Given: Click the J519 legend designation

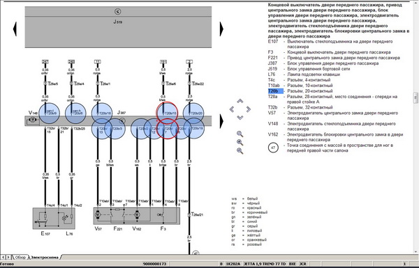Looking at the screenshot, I should pos(272,69).
